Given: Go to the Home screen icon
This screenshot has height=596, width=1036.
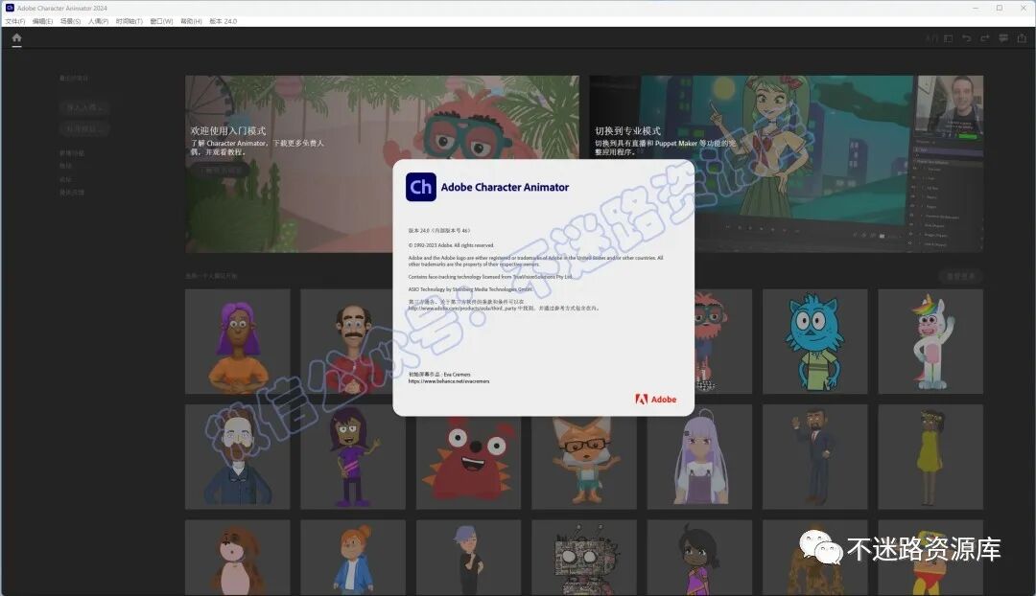Looking at the screenshot, I should pos(16,38).
